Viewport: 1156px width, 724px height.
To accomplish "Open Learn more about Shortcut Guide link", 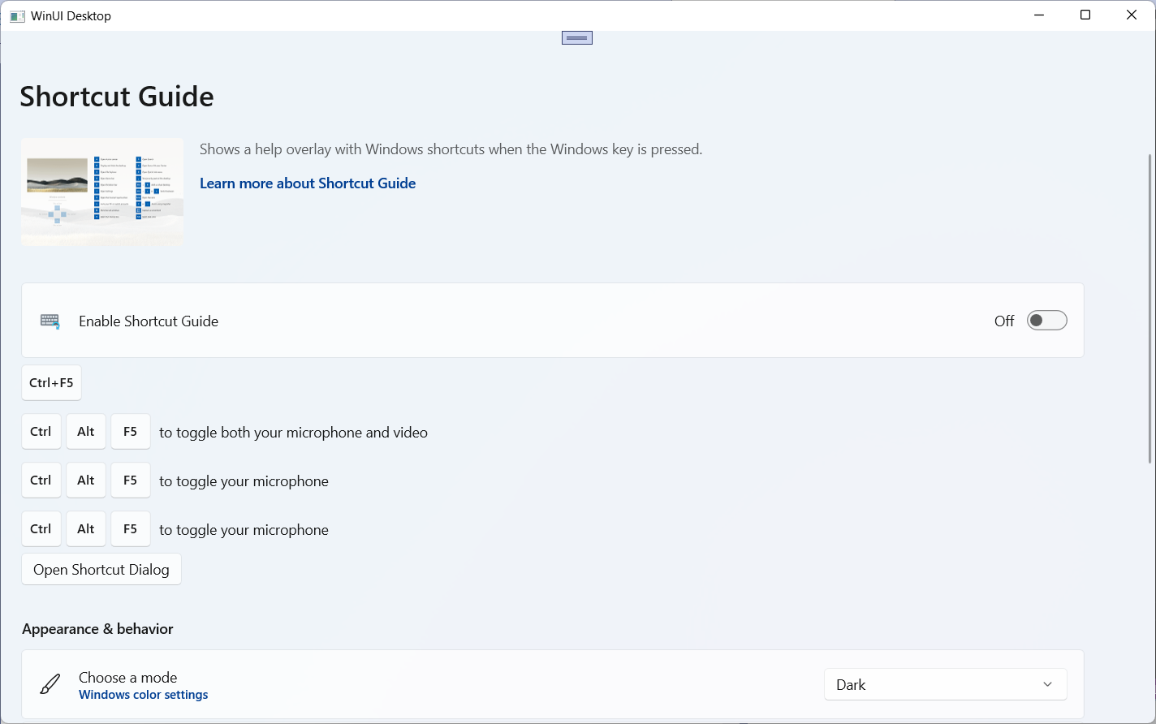I will [x=308, y=183].
